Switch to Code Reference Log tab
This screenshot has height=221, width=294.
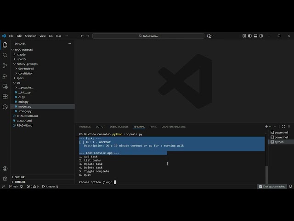coord(174,127)
